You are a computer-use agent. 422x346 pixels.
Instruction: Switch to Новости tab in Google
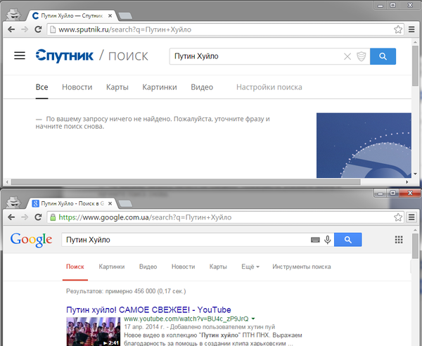(x=184, y=267)
